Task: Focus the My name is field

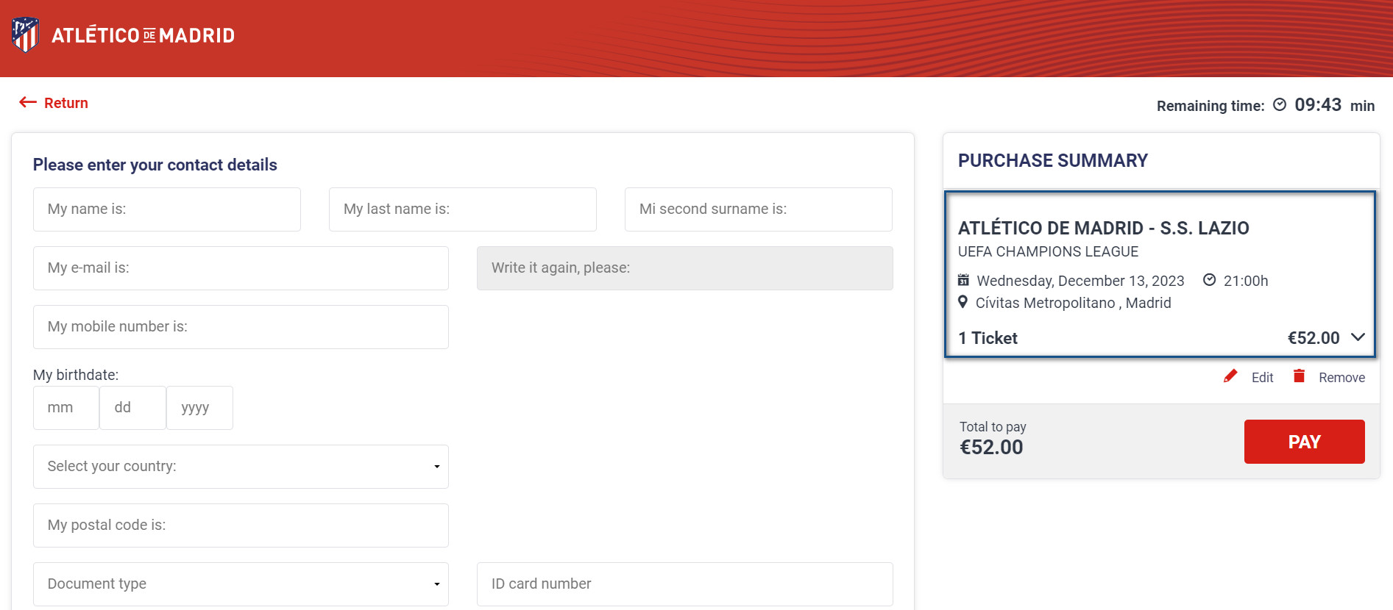Action: tap(167, 209)
